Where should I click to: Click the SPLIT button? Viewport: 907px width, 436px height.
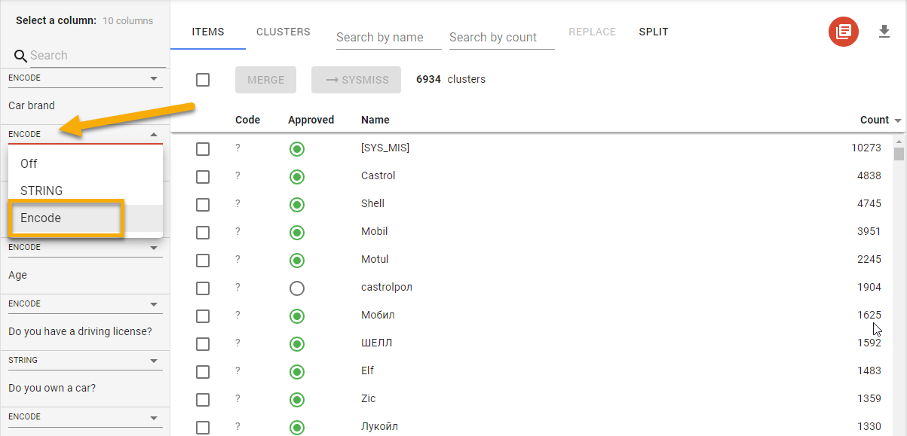point(653,32)
